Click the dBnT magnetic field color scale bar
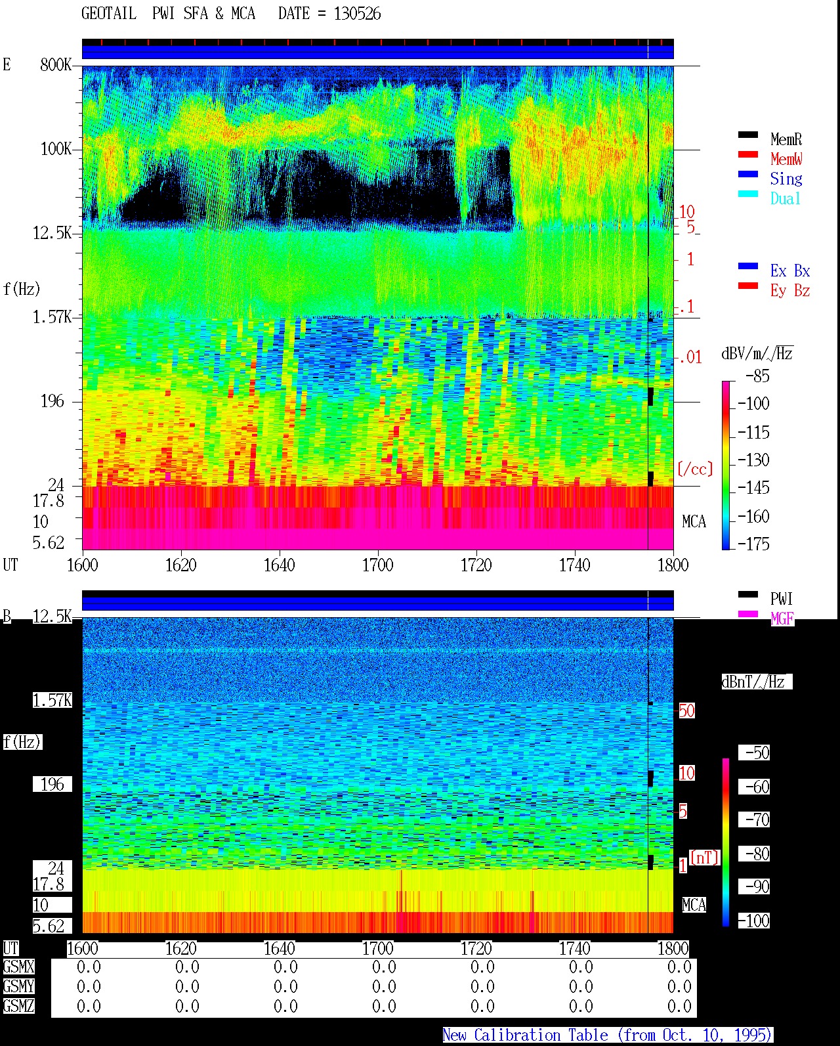This screenshot has width=840, height=1046. pyautogui.click(x=726, y=842)
